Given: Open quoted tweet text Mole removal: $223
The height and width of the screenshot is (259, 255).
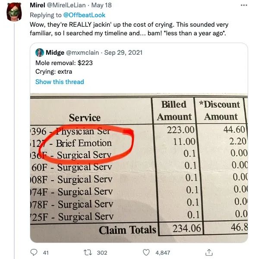Looking at the screenshot, I should coord(64,63).
